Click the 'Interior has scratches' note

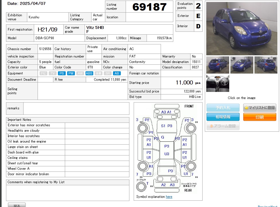point(24,136)
